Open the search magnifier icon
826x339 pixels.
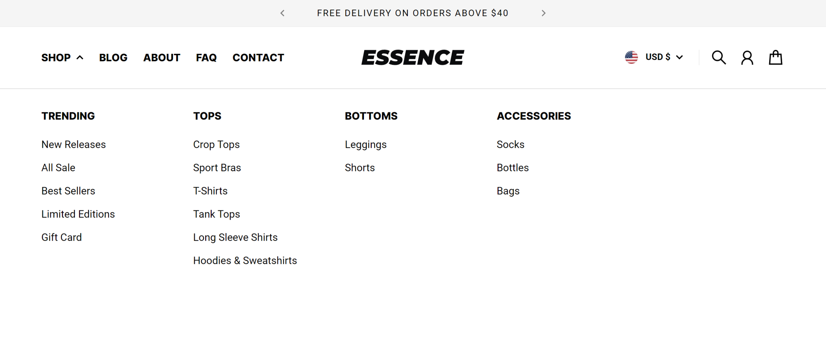point(719,57)
